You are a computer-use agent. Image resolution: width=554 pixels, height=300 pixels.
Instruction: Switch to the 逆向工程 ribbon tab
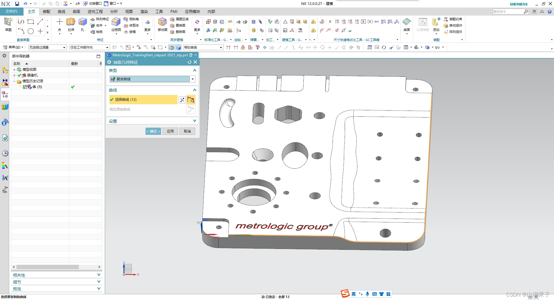(x=95, y=12)
